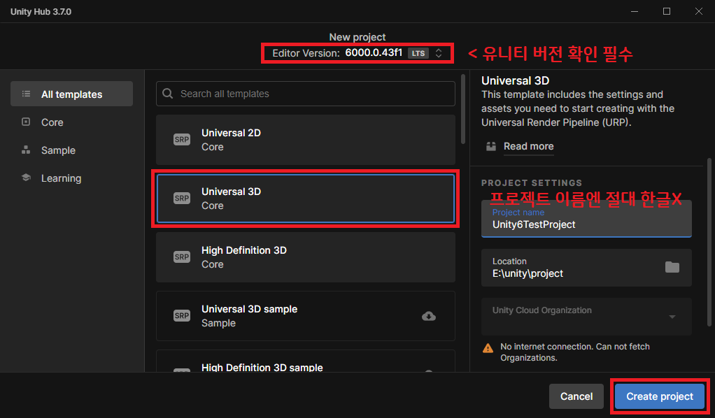715x418 pixels.
Task: Click the Location field E:\unity\project
Action: [586, 268]
